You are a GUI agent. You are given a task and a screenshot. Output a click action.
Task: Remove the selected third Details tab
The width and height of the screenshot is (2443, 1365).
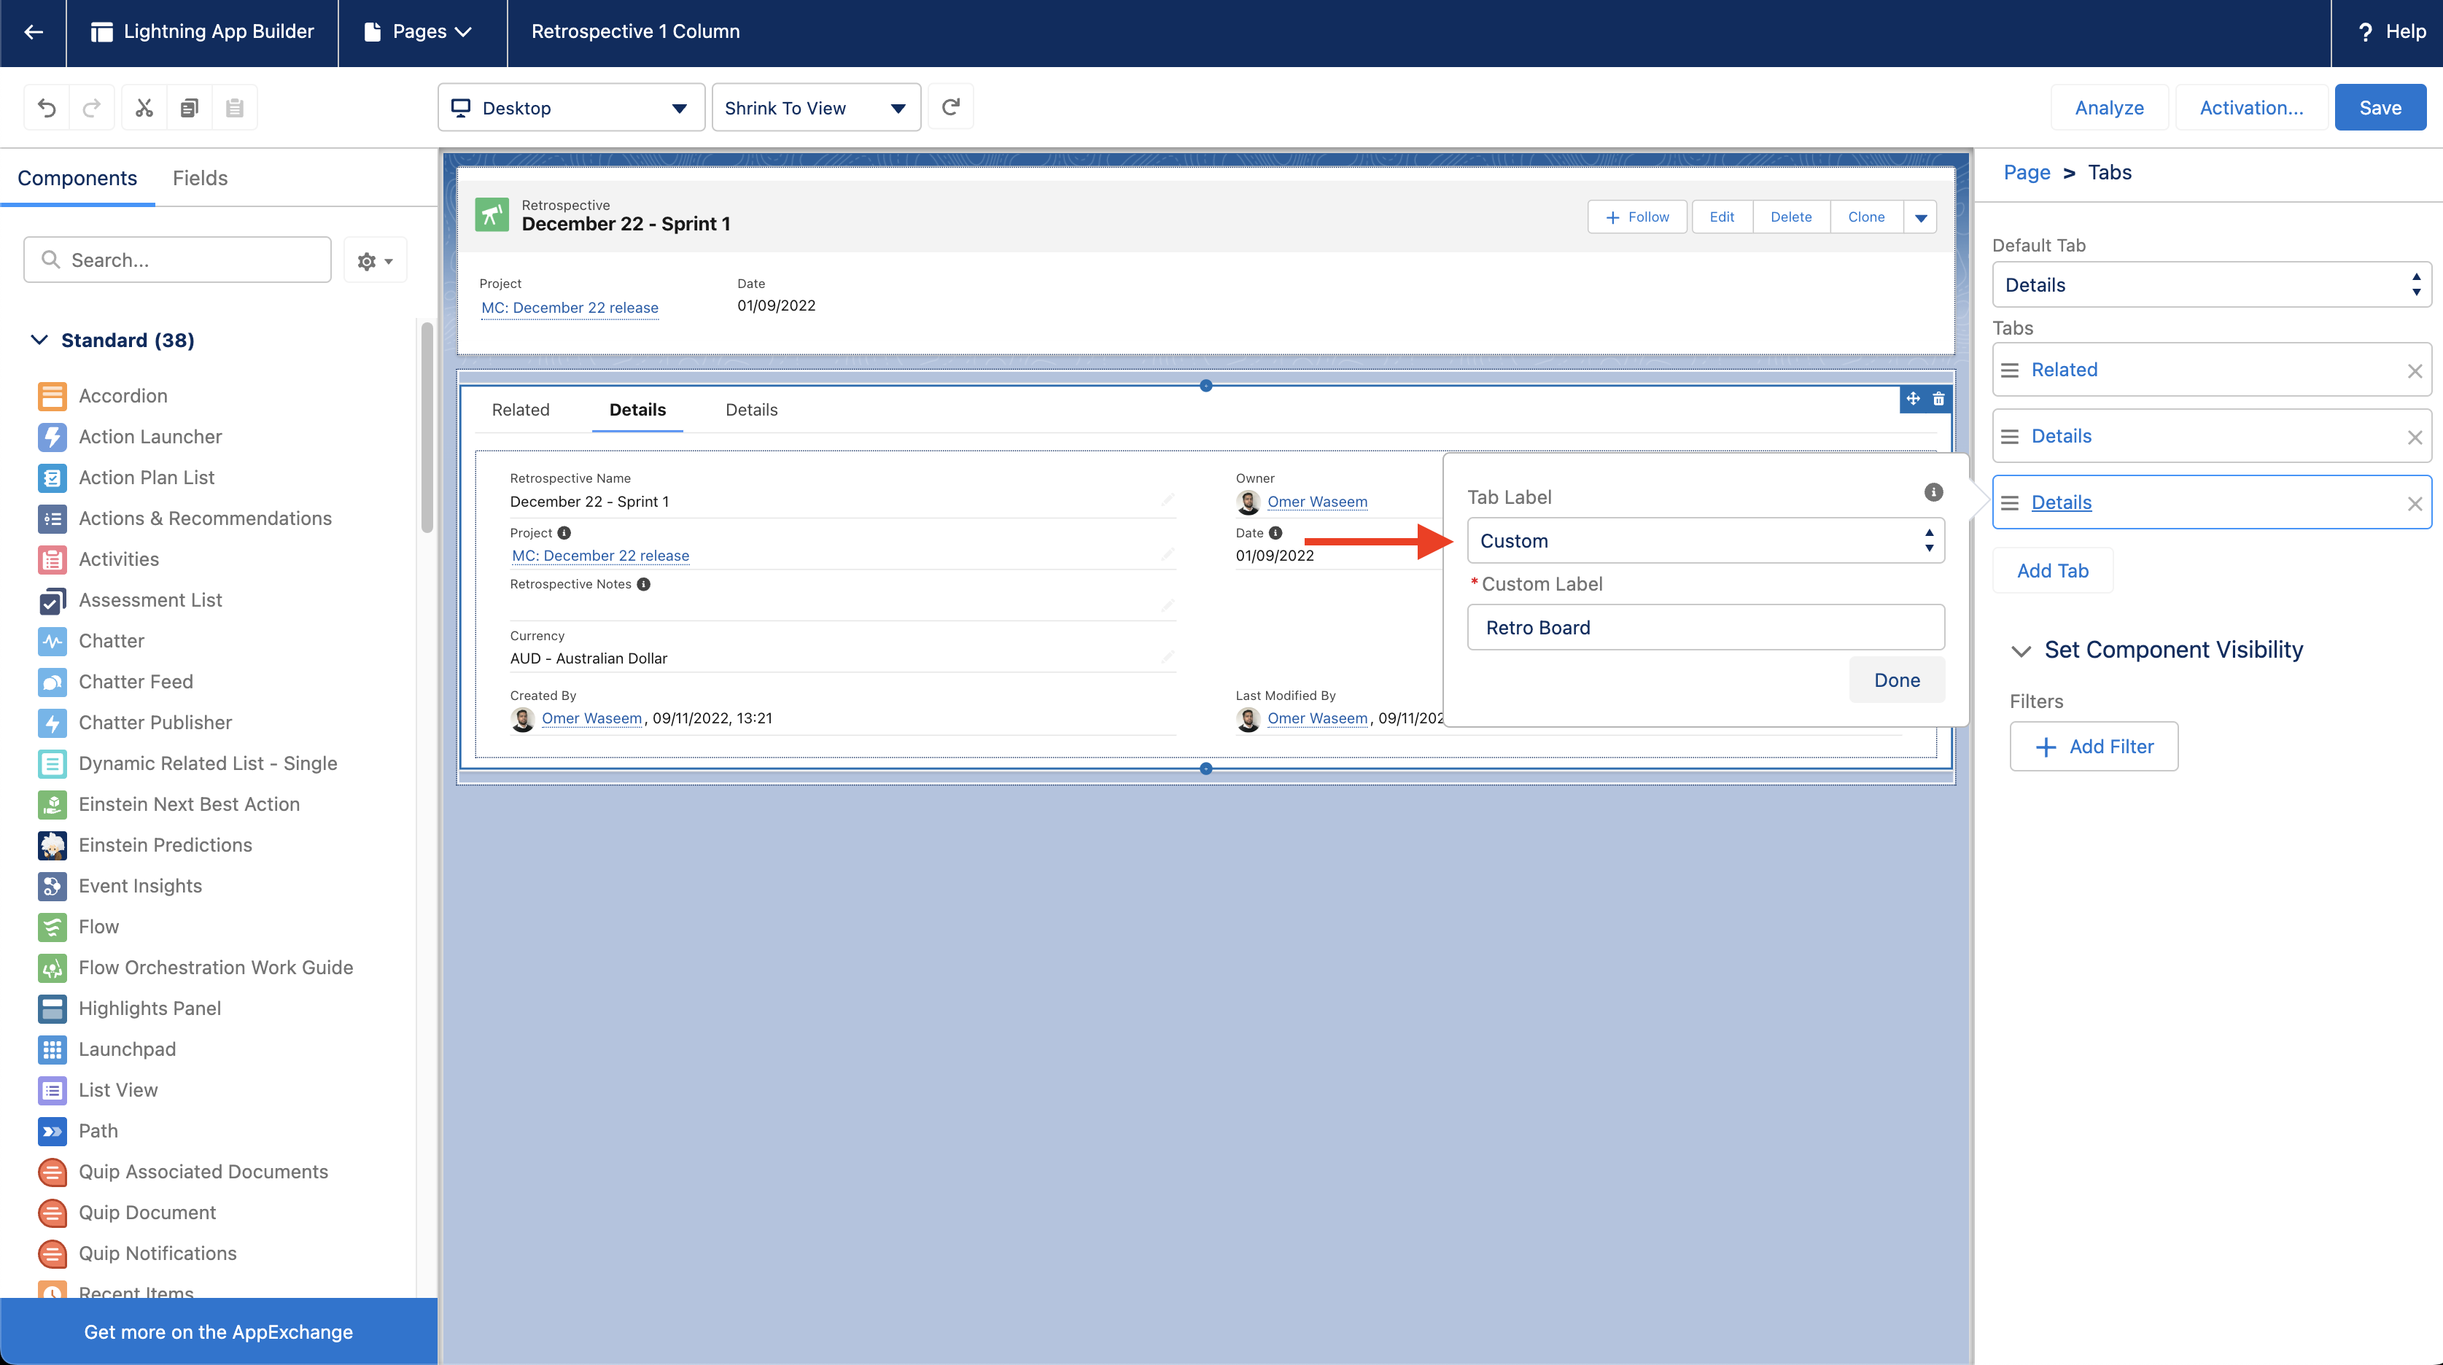point(2415,504)
